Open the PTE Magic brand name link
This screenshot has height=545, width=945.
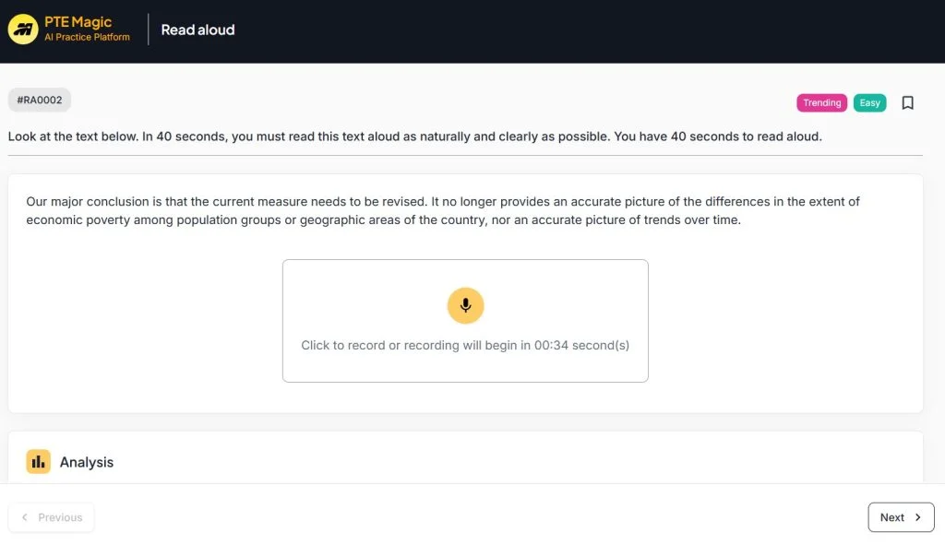click(78, 22)
